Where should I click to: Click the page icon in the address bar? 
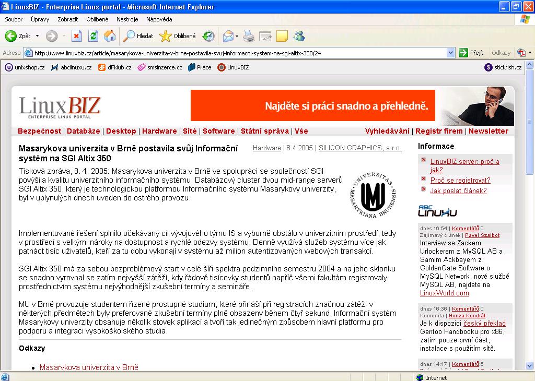tap(29, 53)
